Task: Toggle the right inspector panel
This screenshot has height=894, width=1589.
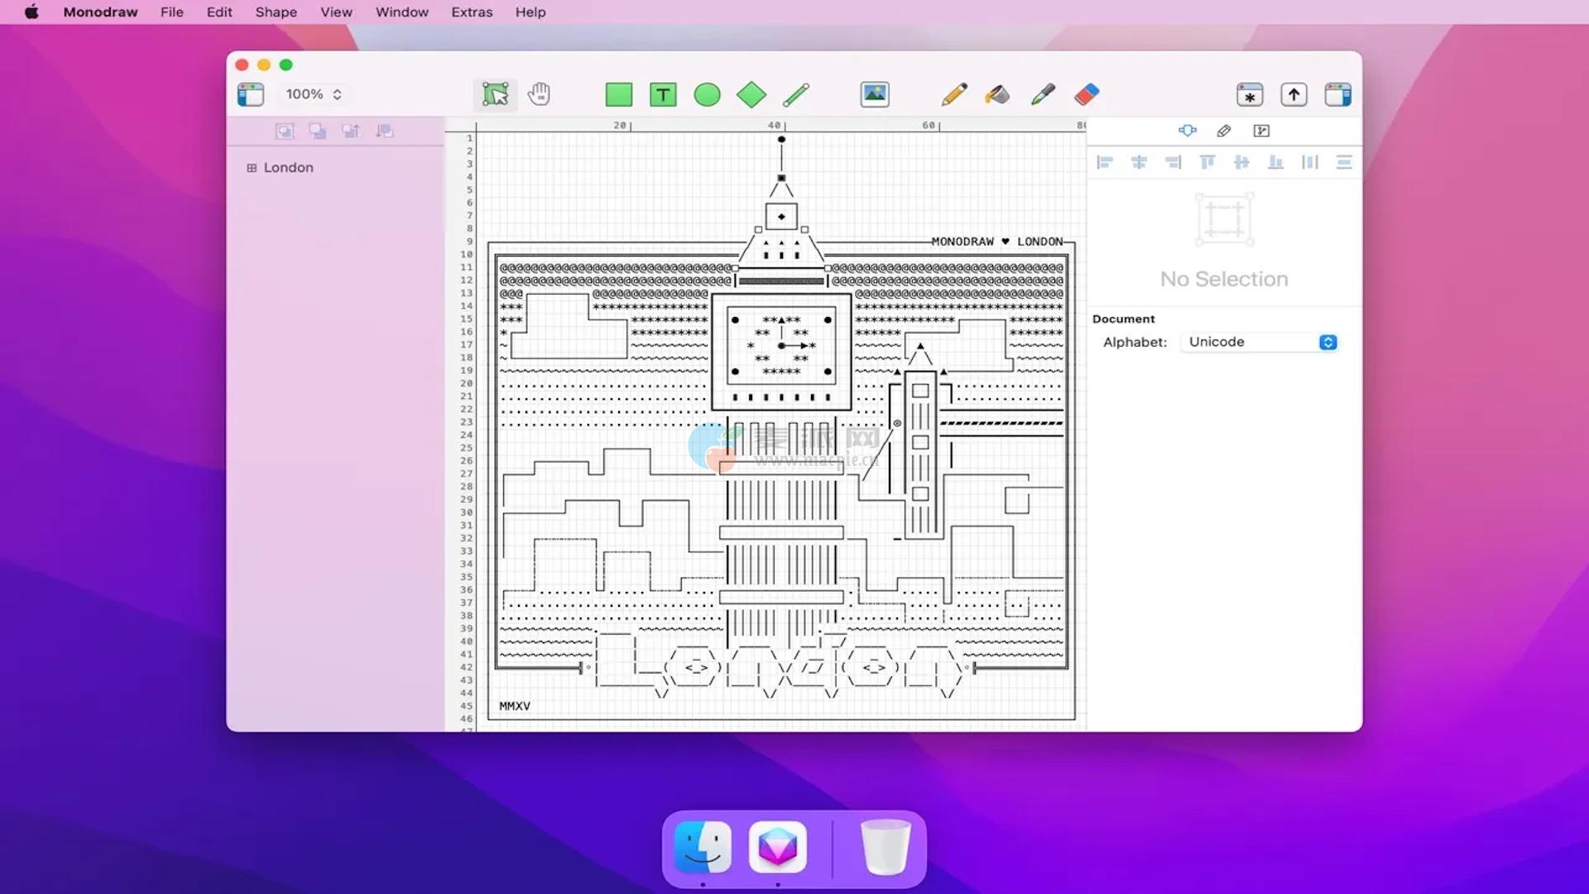Action: [1337, 94]
